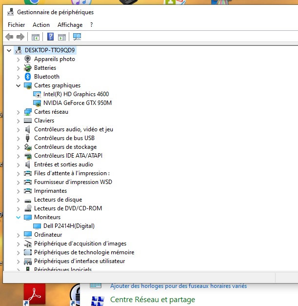298x306 pixels.
Task: Select NVIDIA GeForce GTX 950M entry
Action: tap(78, 103)
